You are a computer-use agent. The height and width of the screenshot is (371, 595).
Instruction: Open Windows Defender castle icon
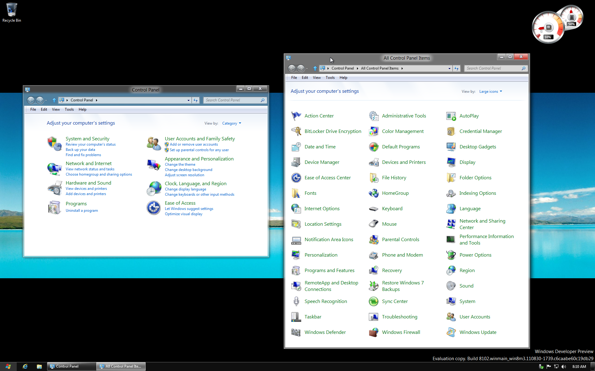(296, 332)
